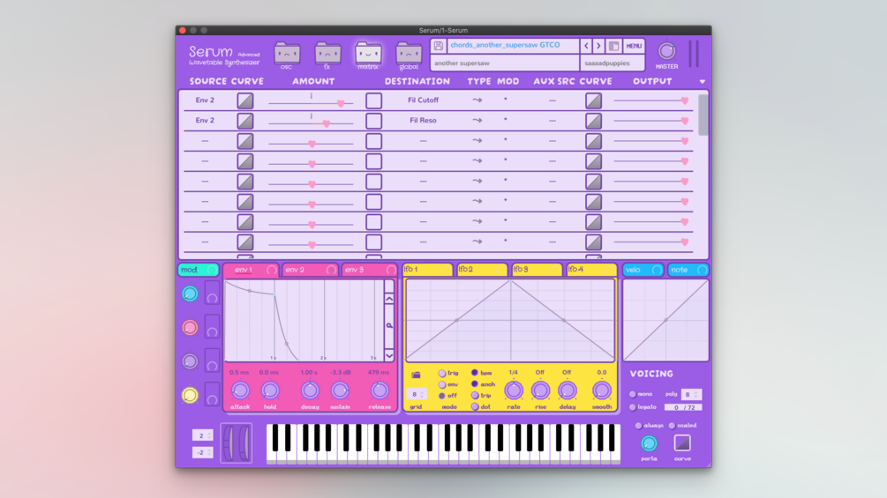Select the mod tab
887x498 pixels.
pos(198,270)
